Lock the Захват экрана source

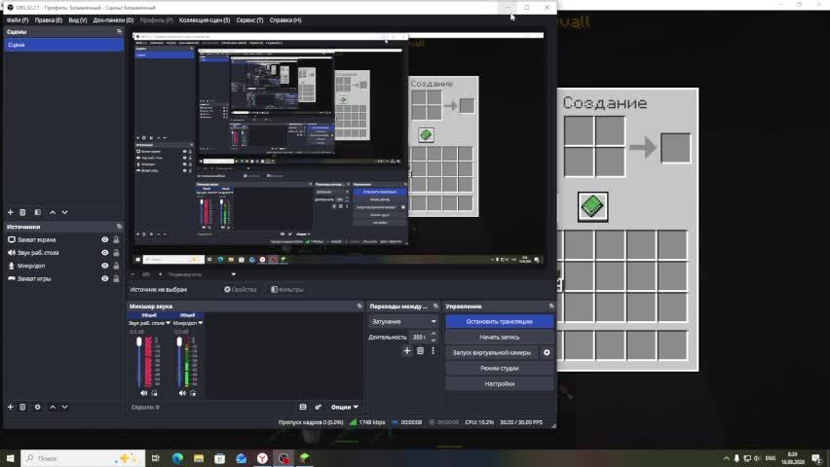point(116,239)
